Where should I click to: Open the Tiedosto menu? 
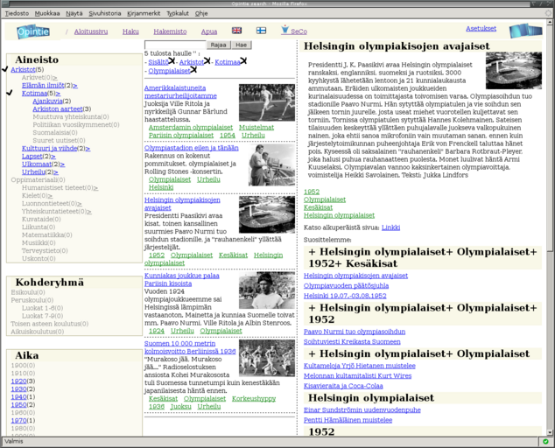(17, 13)
